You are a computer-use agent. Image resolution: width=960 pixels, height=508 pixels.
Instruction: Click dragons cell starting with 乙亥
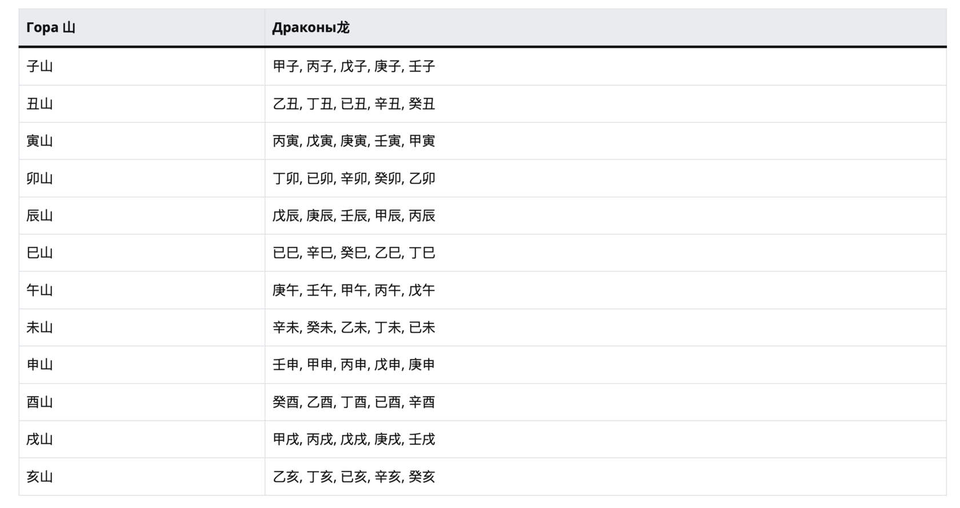click(354, 477)
